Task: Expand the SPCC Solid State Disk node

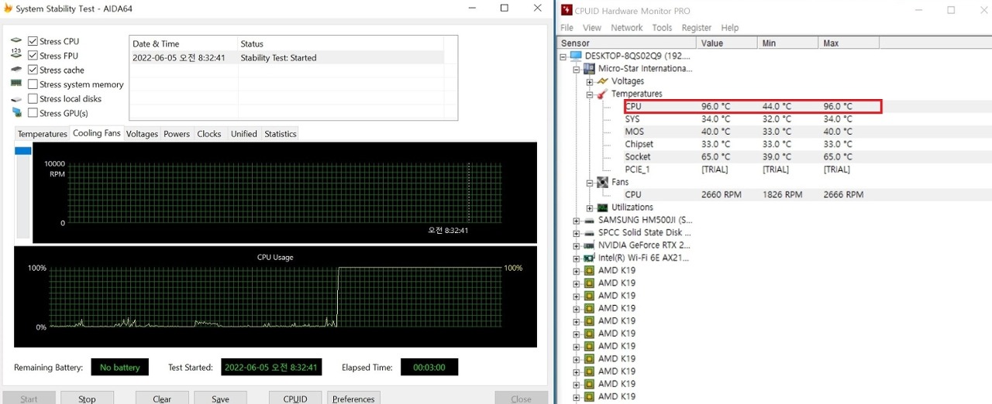Action: point(577,233)
